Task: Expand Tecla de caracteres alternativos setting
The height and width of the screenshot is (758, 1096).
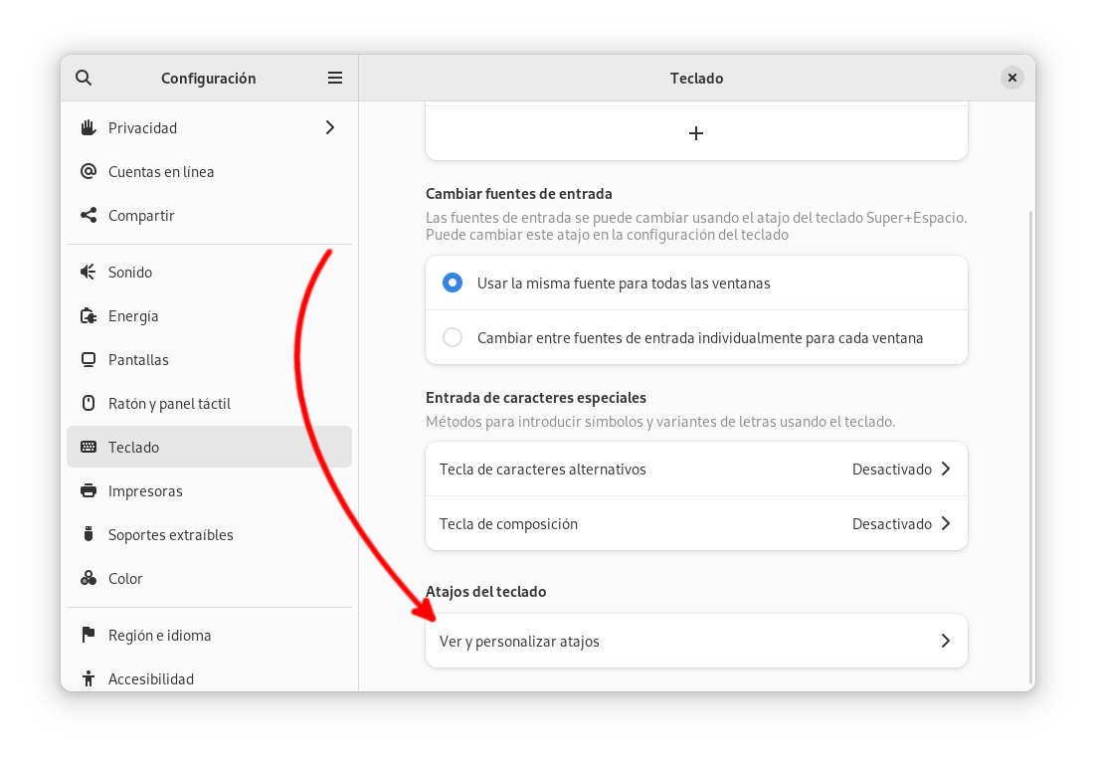Action: coord(696,469)
